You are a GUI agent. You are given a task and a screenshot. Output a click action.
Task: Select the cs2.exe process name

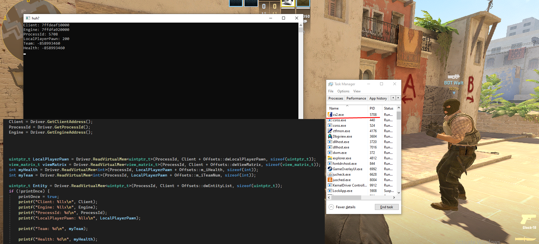[x=338, y=115]
